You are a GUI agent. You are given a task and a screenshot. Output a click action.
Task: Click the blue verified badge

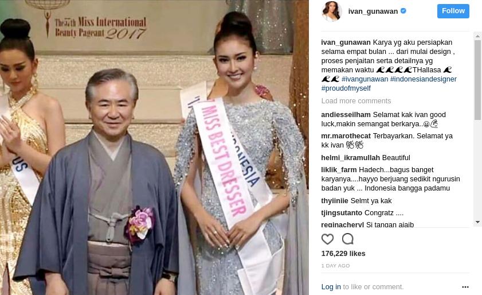point(403,11)
